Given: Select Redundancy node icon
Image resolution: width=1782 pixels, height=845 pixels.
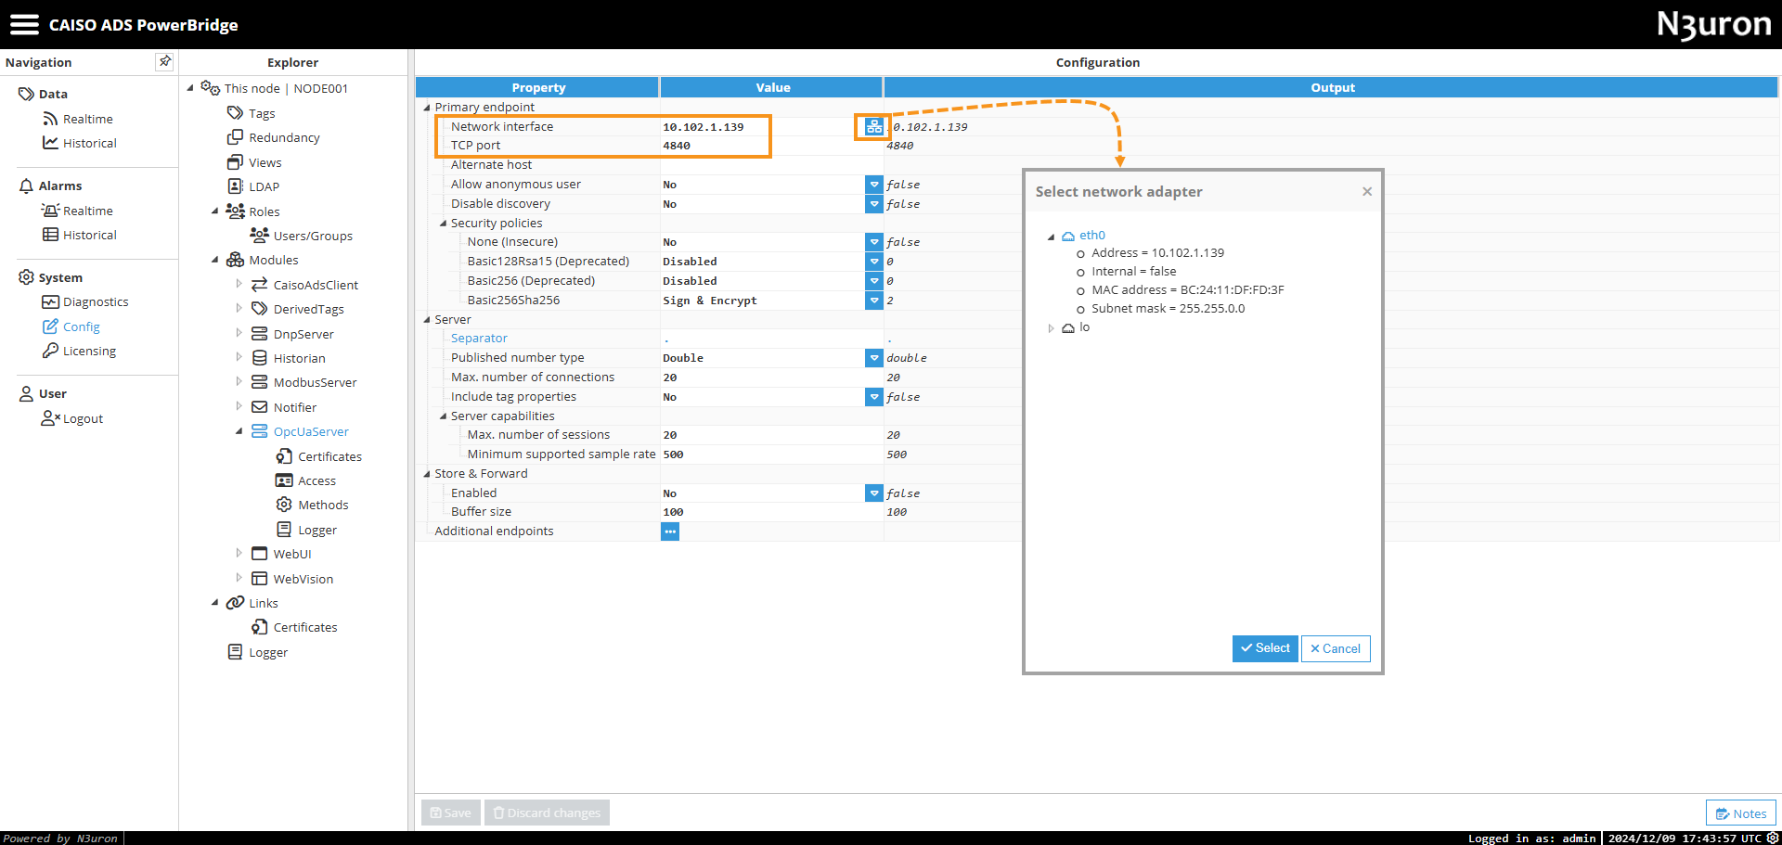Looking at the screenshot, I should pyautogui.click(x=235, y=137).
